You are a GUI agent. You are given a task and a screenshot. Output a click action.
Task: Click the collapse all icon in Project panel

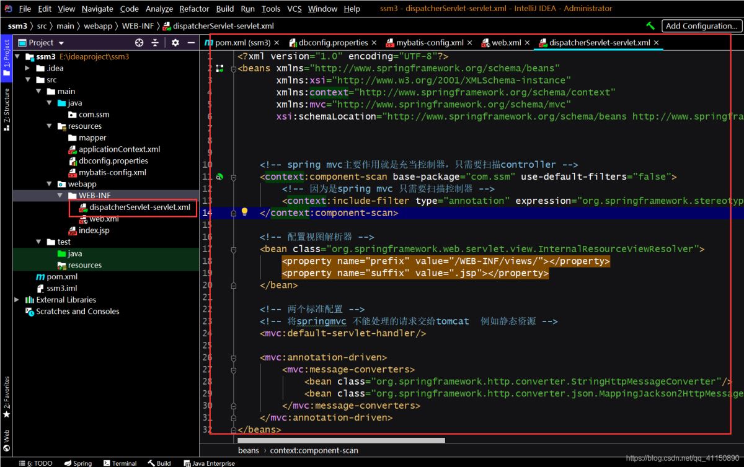click(155, 43)
